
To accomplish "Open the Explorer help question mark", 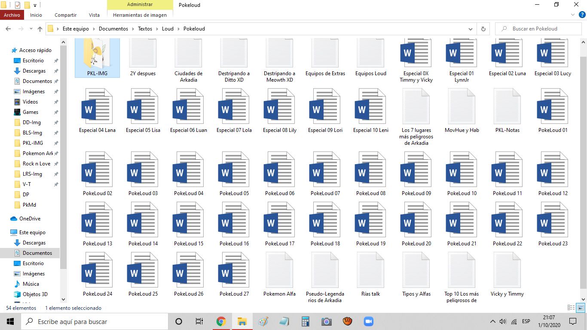I will (582, 15).
